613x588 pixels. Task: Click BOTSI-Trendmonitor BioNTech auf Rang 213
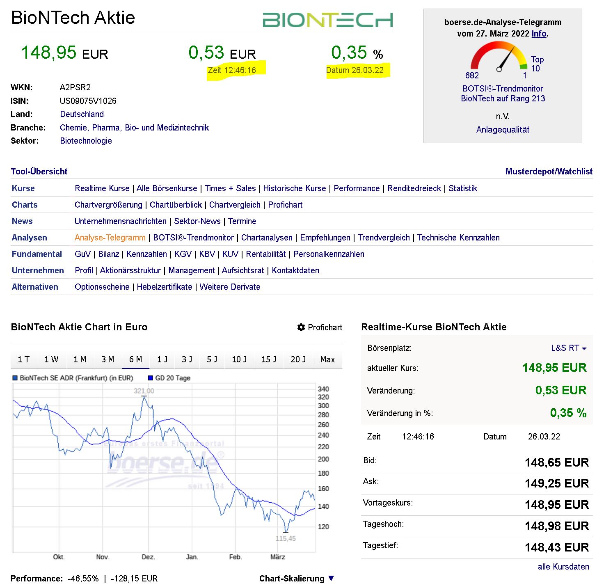(503, 94)
